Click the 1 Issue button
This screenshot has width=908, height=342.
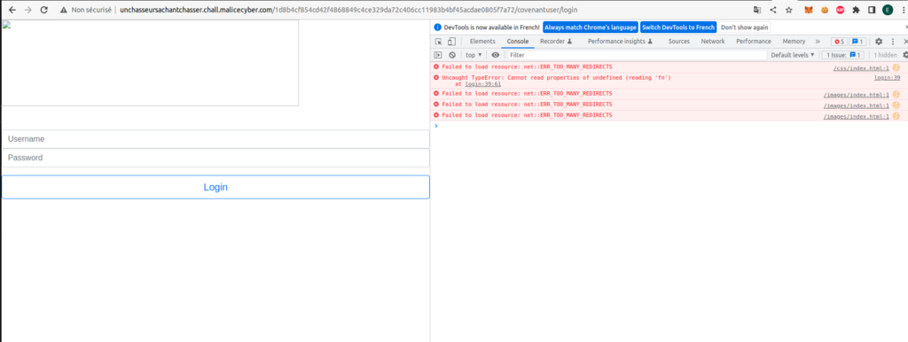[x=843, y=55]
